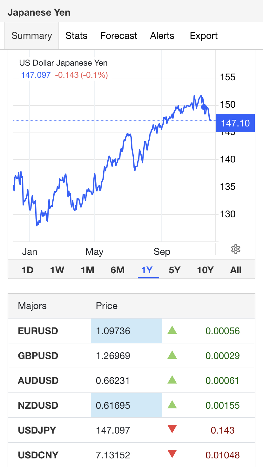Click the Majors column header
The image size is (263, 467).
point(32,306)
